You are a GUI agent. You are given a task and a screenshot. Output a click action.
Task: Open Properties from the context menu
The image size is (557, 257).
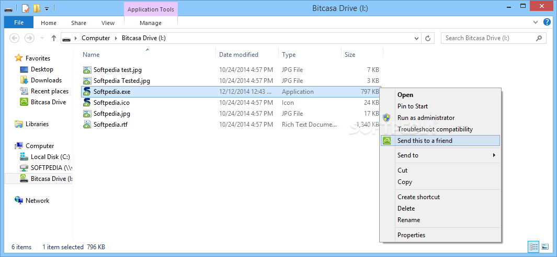412,235
